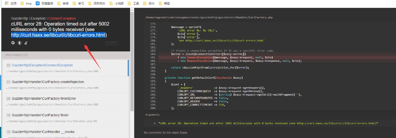Click the highlighted libcurl-errors URL
Screen dimensions: 396x138
[x=58, y=35]
